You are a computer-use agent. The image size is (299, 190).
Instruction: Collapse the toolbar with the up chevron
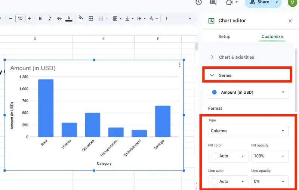point(190,18)
